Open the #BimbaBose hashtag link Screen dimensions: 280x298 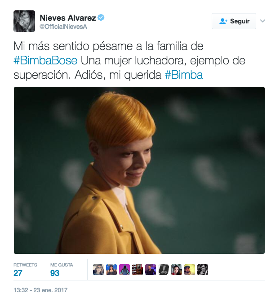[x=45, y=61]
